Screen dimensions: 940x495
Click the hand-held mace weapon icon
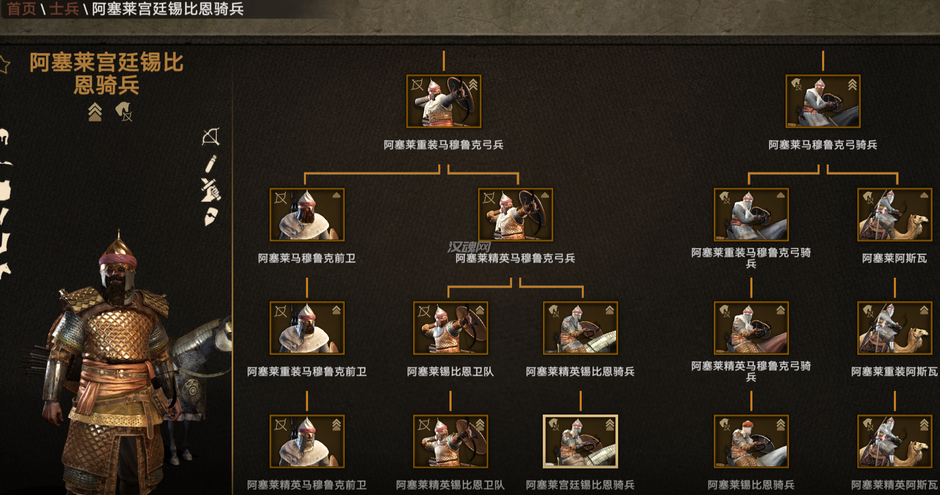211,190
